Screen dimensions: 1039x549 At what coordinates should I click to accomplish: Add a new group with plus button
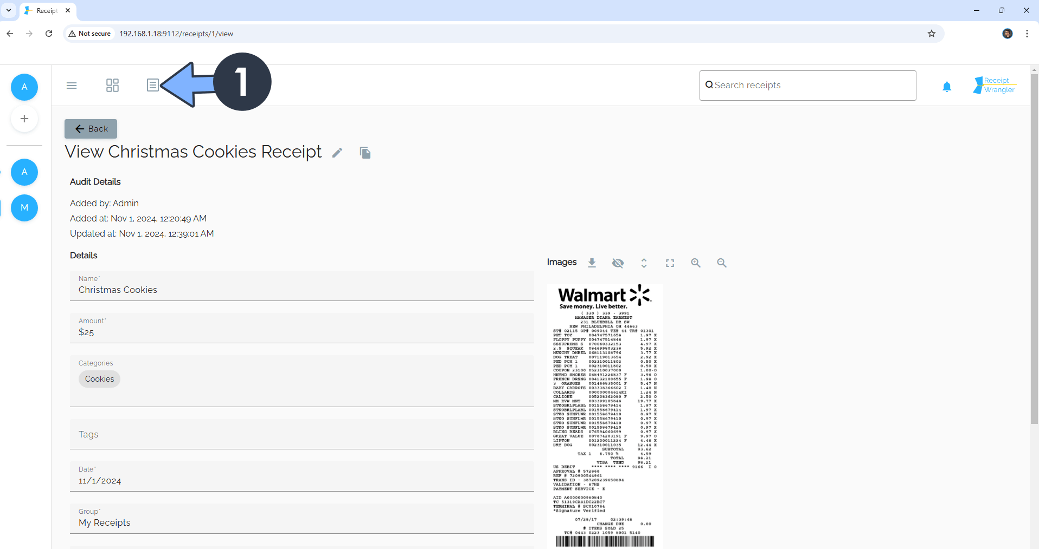(24, 119)
